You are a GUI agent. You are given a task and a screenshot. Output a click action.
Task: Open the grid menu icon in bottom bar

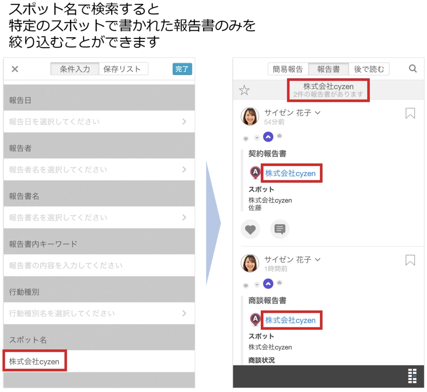click(x=412, y=376)
